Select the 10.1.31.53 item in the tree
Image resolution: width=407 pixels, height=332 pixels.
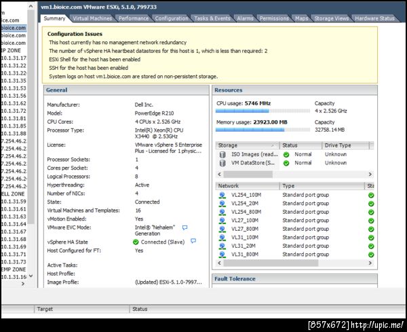(x=14, y=88)
